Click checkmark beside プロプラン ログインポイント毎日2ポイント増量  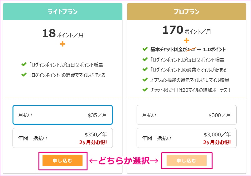[145, 59]
